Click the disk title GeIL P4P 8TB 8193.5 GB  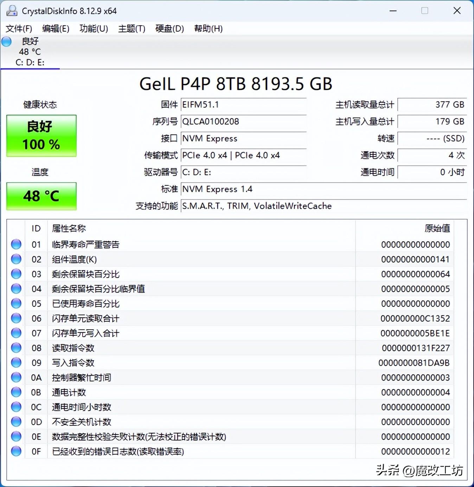coord(236,84)
